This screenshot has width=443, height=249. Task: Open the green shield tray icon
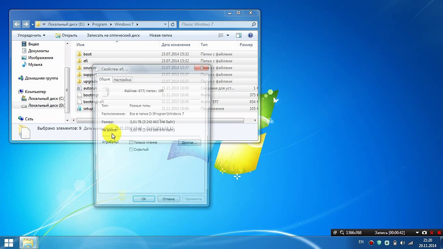click(x=379, y=243)
